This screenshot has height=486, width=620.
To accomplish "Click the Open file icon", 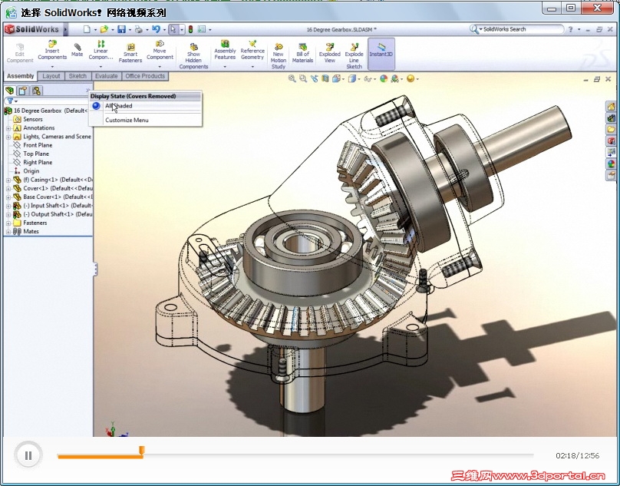I will (104, 29).
